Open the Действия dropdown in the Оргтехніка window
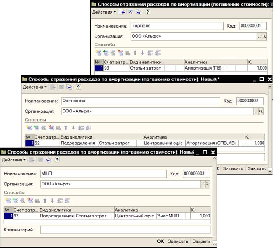 35,87
